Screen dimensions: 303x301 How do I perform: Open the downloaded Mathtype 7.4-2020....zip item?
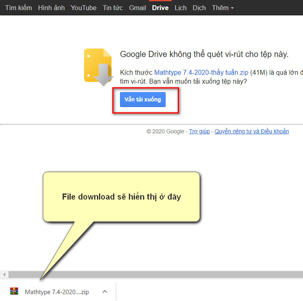click(x=57, y=292)
